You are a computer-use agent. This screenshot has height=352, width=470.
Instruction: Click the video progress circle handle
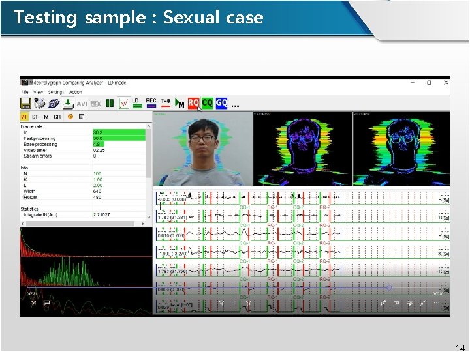389,287
